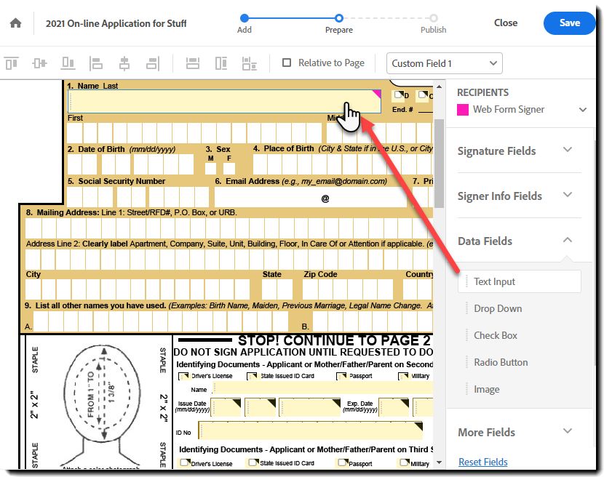Expand the More Fields section
Screen dimensions: 604x477
pos(568,430)
